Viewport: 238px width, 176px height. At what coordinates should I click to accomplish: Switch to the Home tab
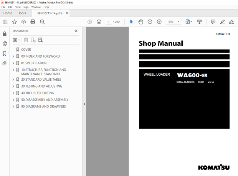(8, 13)
